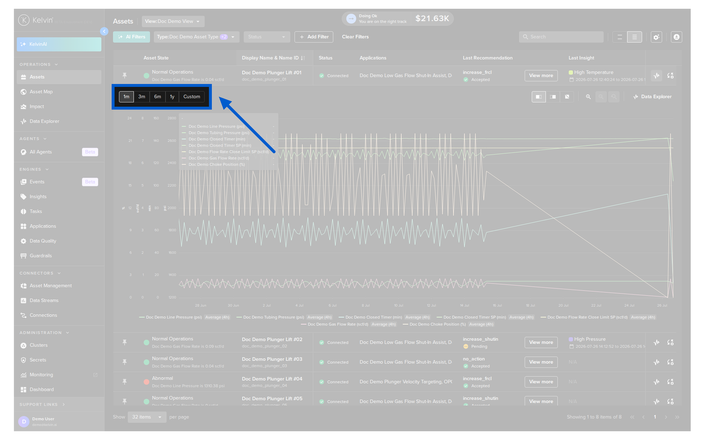Screen dimensions: 705x440
Task: Open chart icon for Plunger Lift #02
Action: (657, 342)
